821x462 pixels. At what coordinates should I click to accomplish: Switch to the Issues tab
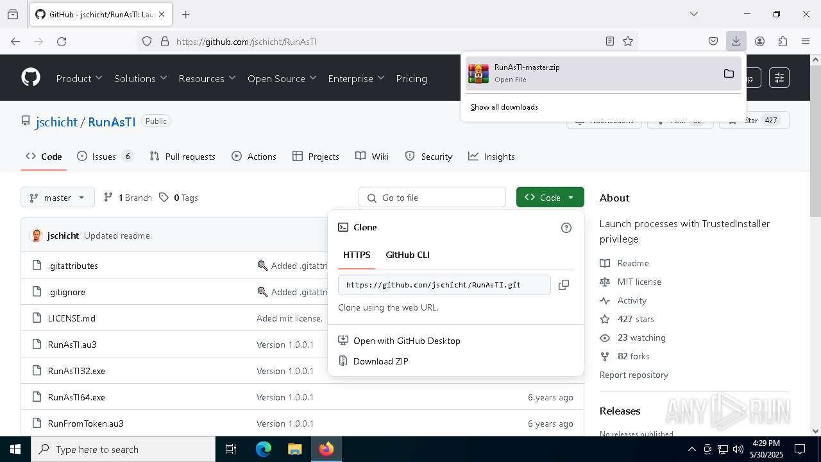click(105, 157)
